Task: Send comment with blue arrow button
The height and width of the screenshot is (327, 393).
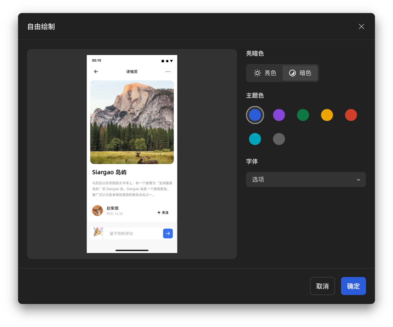Action: [x=168, y=234]
